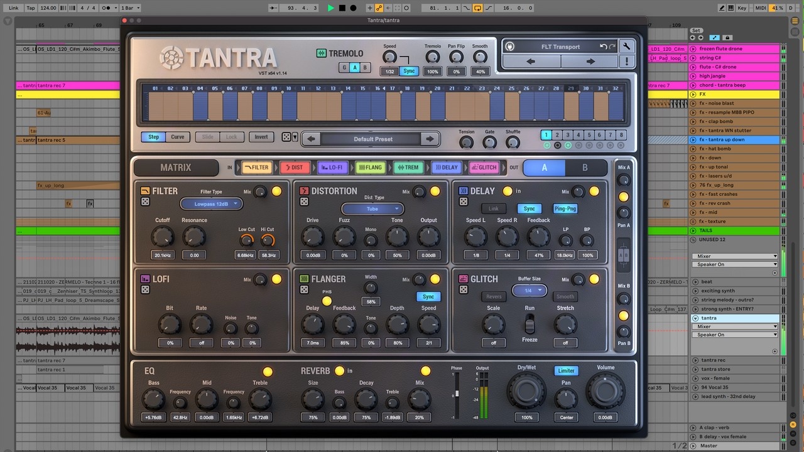Select the FILTER tab in the effect chain
Image resolution: width=804 pixels, height=452 pixels.
coord(256,168)
